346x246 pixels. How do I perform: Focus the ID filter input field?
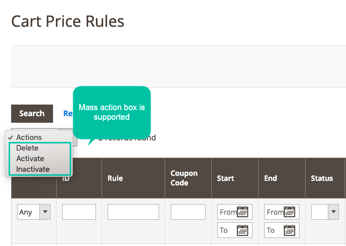[x=79, y=212]
